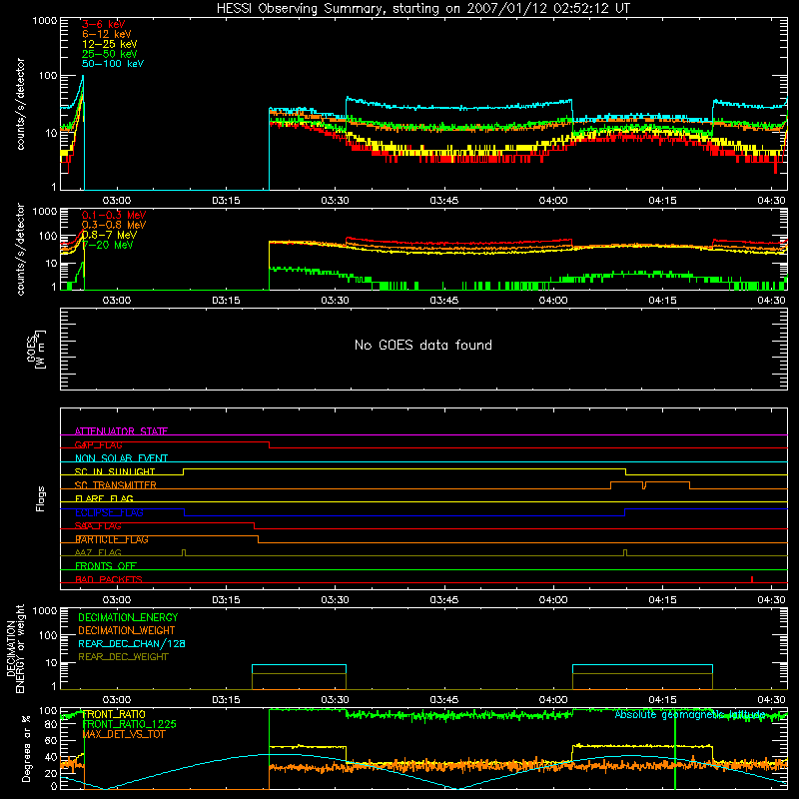Viewport: 799px width, 799px height.
Task: Select the red 3-6 keV legend label
Action: pyautogui.click(x=104, y=24)
